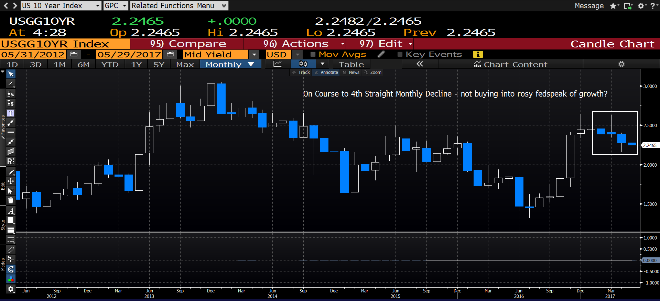
Task: Expand the 96) Actions dropdown
Action: (x=343, y=44)
